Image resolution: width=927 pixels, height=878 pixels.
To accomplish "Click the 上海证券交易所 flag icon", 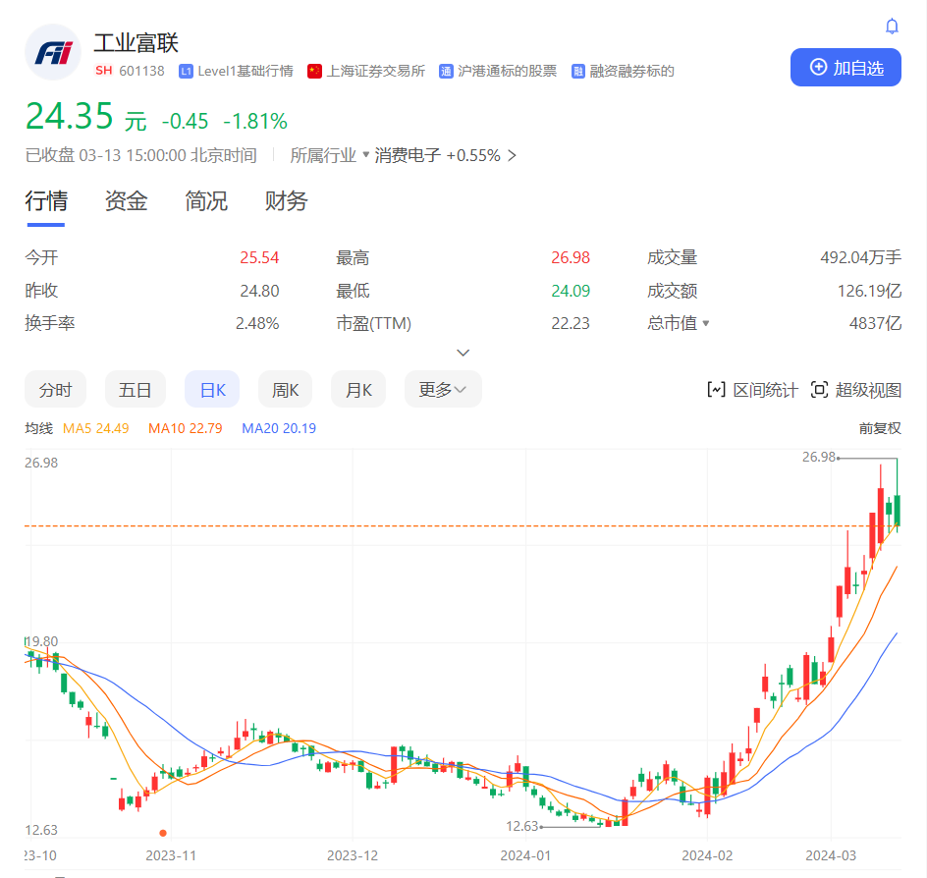I will tap(314, 72).
